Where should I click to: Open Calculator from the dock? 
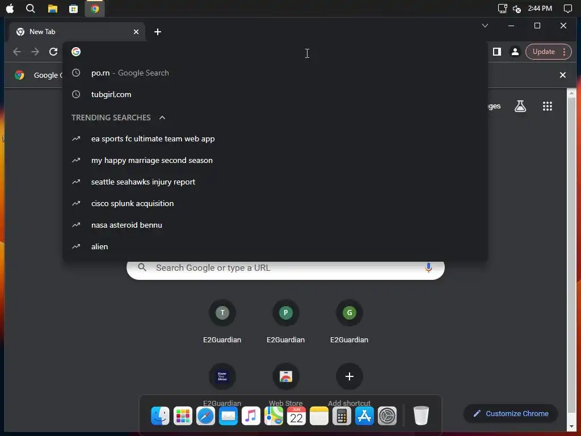click(x=342, y=416)
